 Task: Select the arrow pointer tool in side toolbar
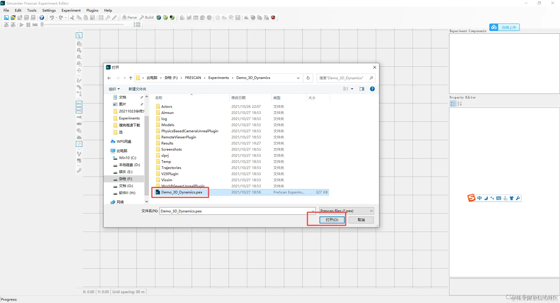click(x=79, y=36)
